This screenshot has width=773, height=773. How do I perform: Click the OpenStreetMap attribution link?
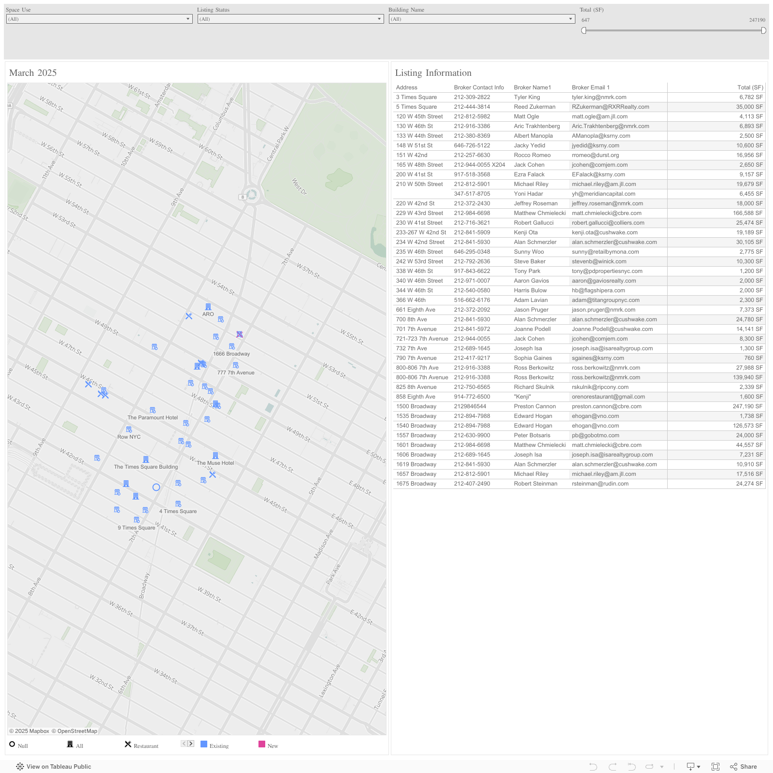pyautogui.click(x=74, y=731)
